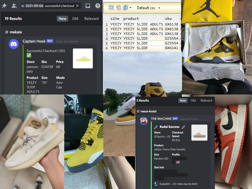Select New tab in 5 Results panel

(x=183, y=100)
